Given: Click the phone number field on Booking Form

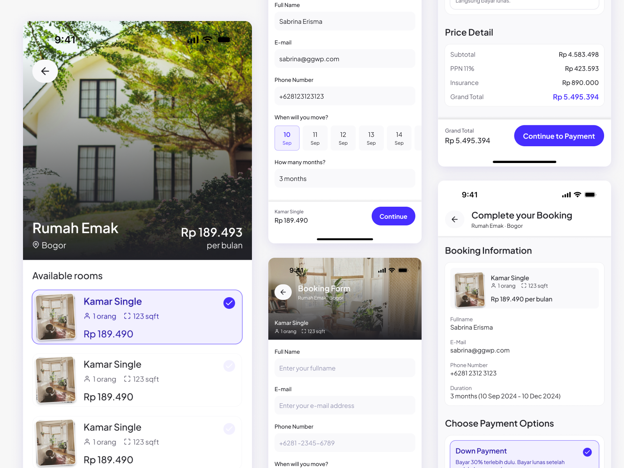Looking at the screenshot, I should [345, 443].
